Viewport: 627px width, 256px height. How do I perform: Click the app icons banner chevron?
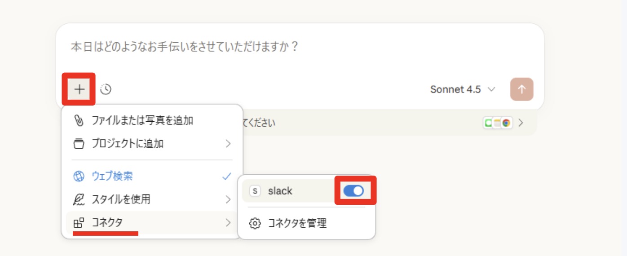coord(521,123)
